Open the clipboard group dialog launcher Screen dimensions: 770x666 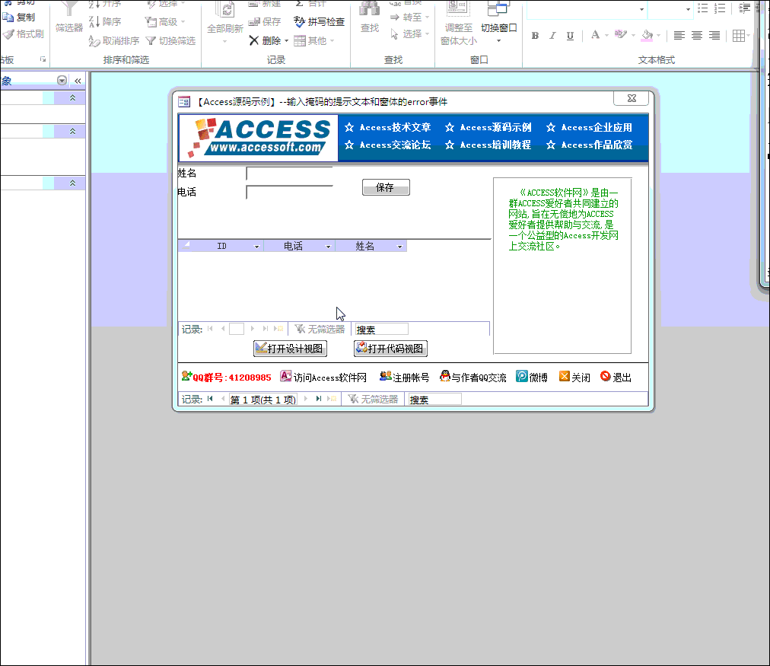pos(43,59)
